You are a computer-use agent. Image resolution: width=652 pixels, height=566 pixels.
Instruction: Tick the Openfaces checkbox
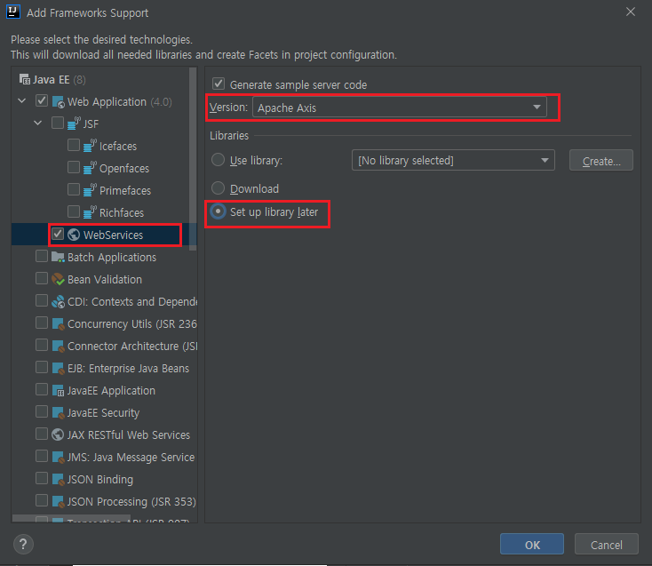pos(74,167)
